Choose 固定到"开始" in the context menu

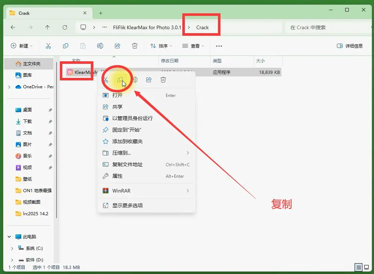(146, 130)
